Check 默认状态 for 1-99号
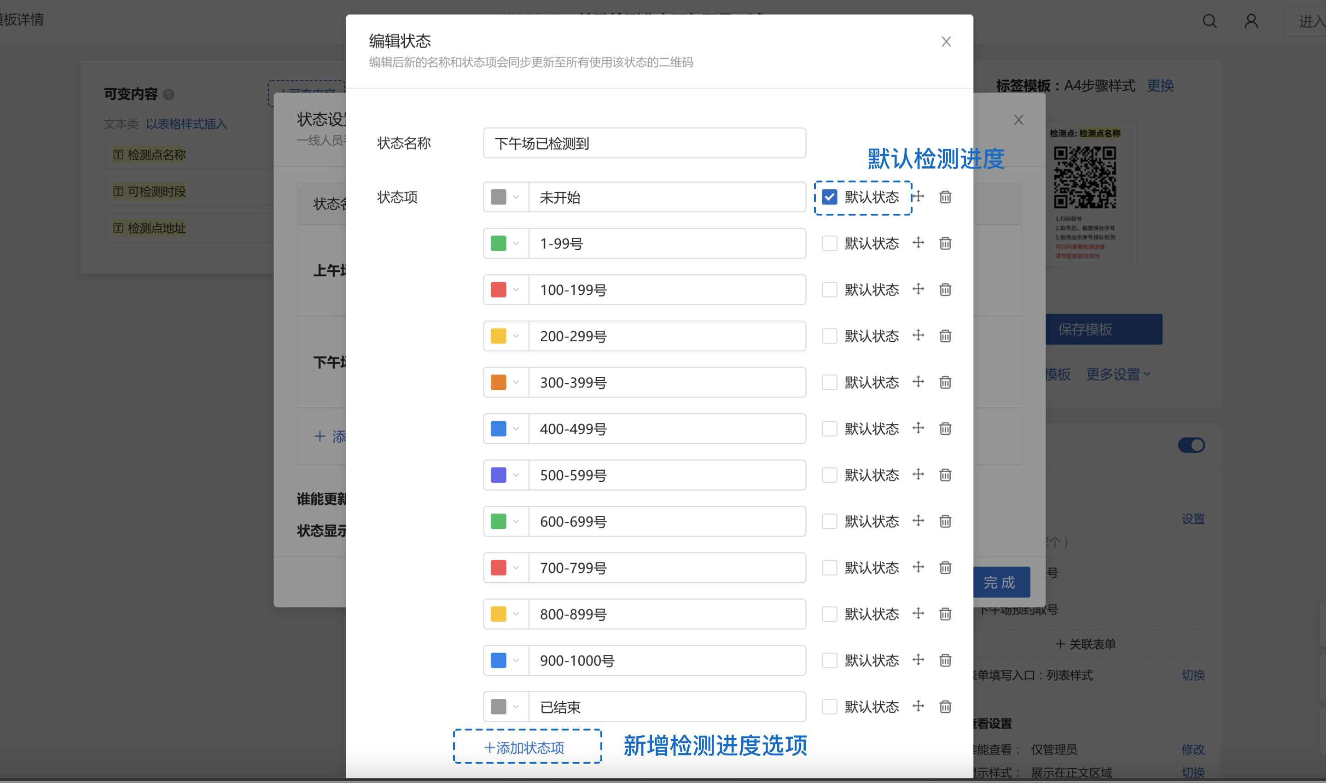1326x783 pixels. [x=829, y=243]
